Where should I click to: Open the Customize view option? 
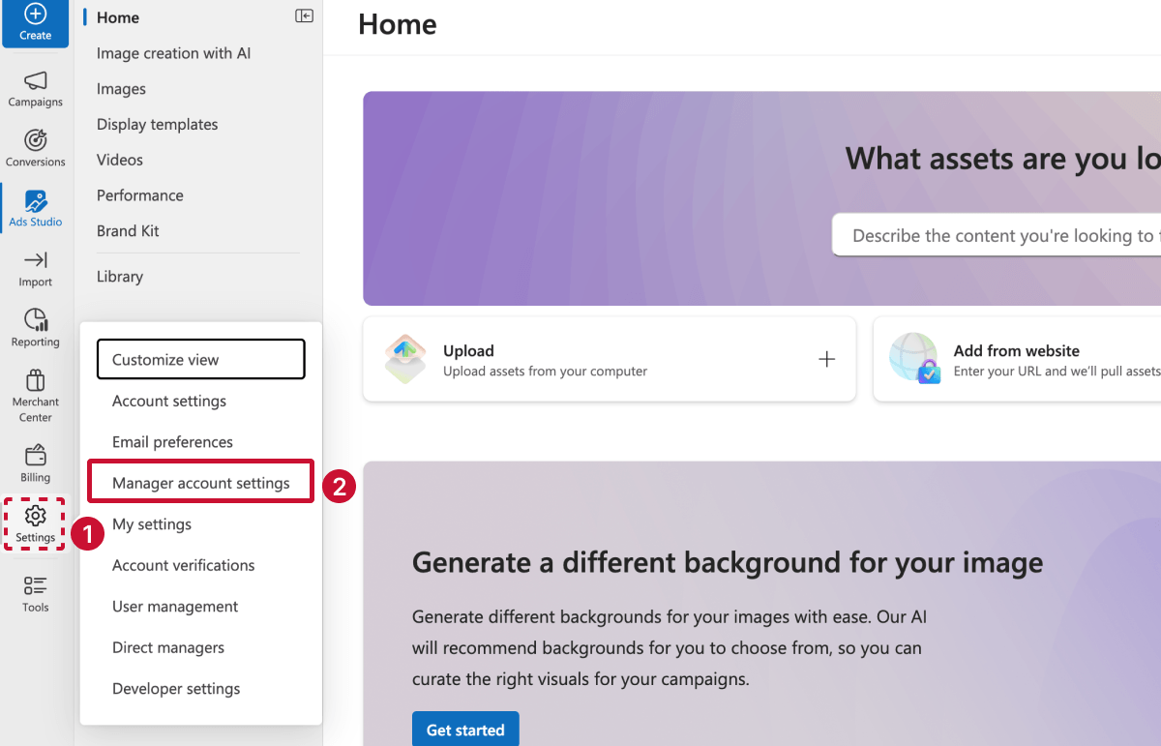coord(200,358)
